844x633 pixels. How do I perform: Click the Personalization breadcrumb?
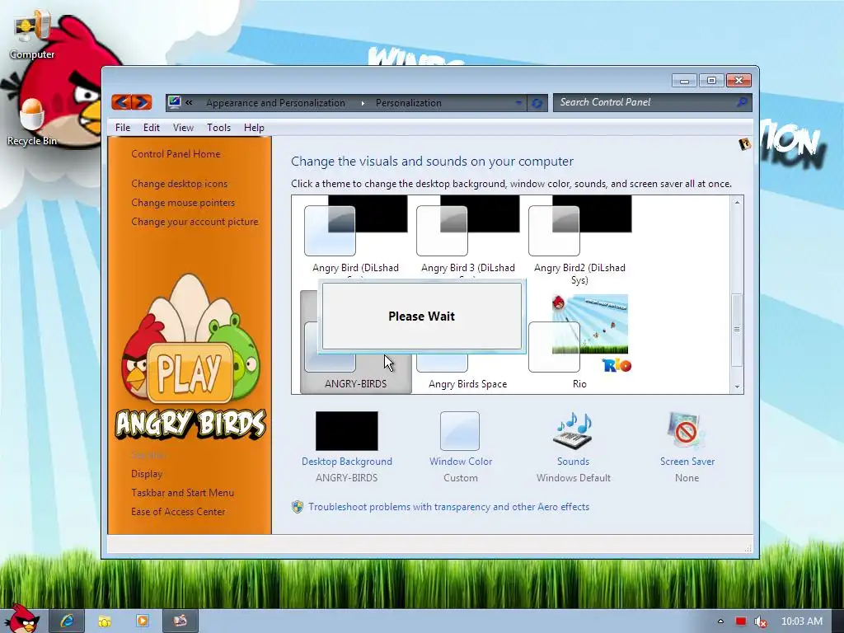tap(409, 103)
